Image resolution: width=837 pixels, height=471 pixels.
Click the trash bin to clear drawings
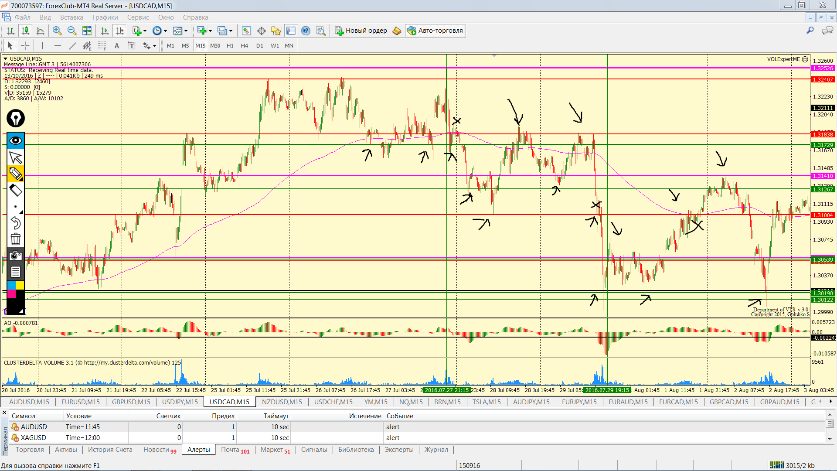16,239
